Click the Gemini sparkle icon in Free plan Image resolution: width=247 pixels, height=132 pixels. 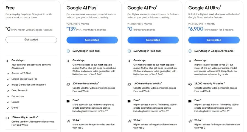point(7,60)
